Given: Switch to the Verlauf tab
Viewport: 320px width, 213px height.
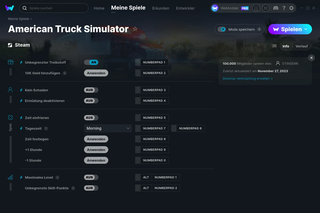Looking at the screenshot, I should [302, 46].
